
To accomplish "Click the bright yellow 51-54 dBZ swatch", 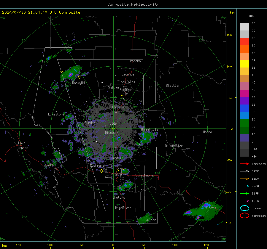I will click(244, 64).
